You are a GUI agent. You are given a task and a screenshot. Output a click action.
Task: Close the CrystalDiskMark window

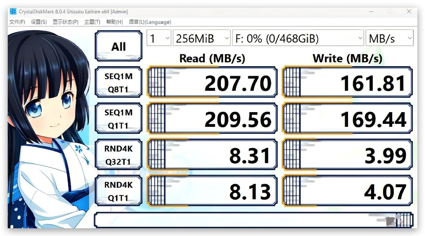click(x=409, y=12)
